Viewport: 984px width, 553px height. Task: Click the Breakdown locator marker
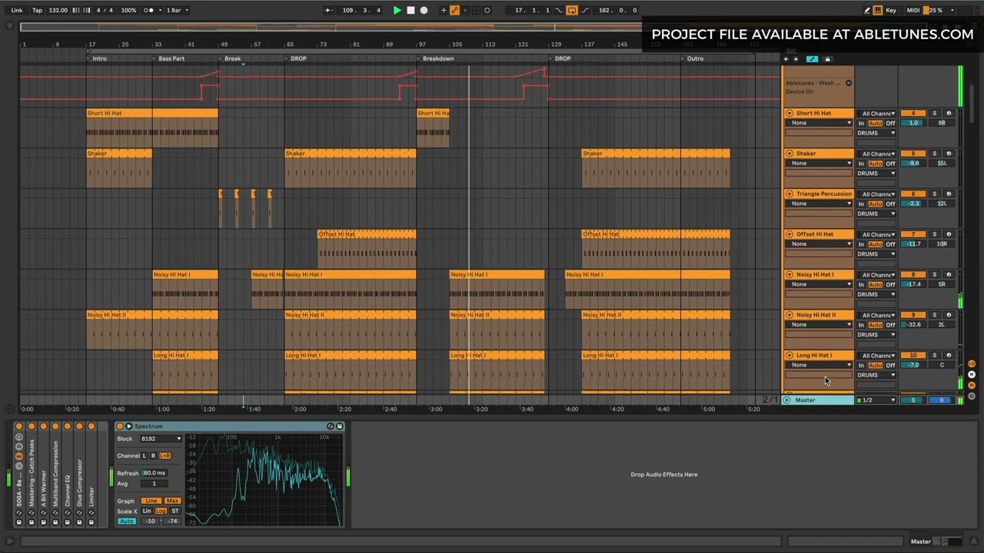click(435, 58)
